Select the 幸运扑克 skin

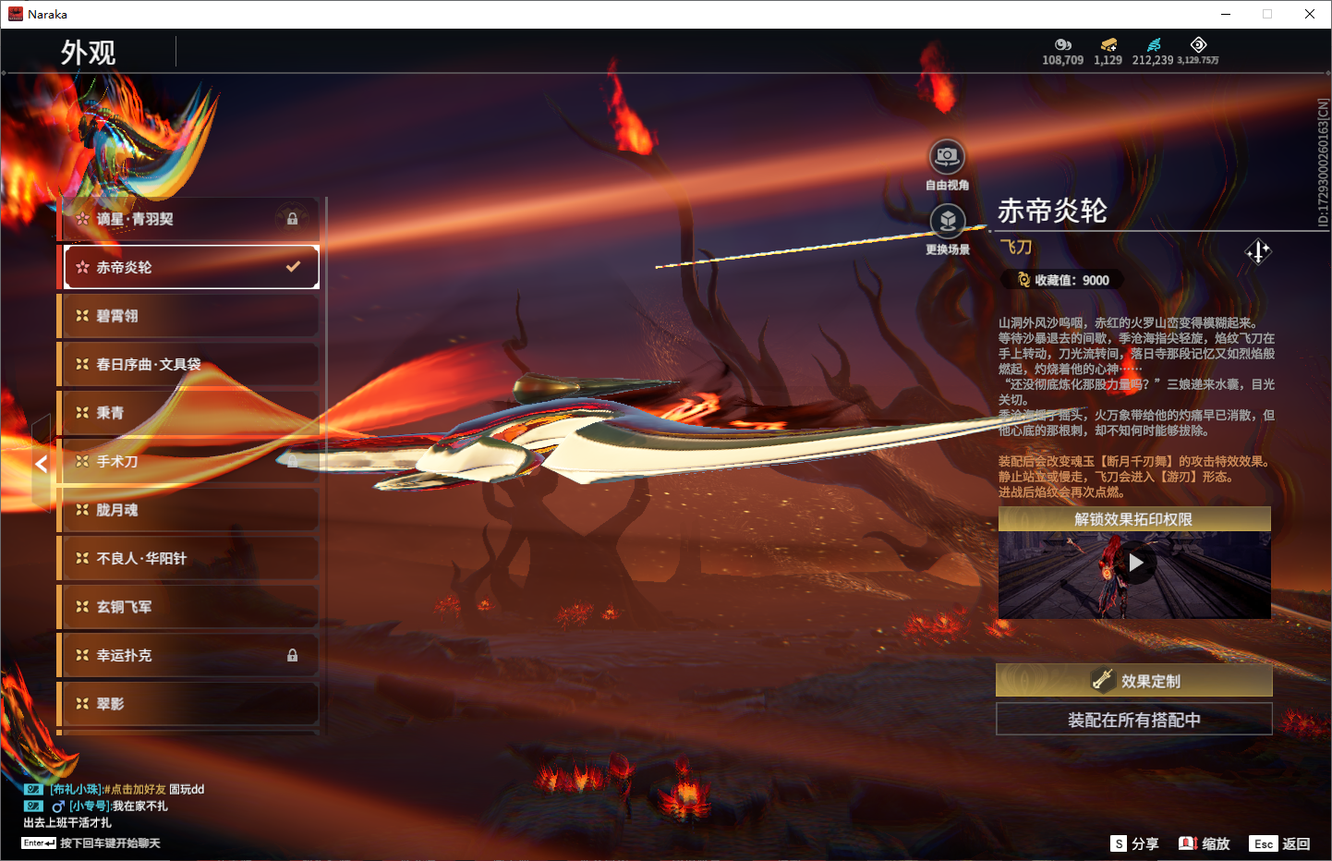(x=190, y=655)
